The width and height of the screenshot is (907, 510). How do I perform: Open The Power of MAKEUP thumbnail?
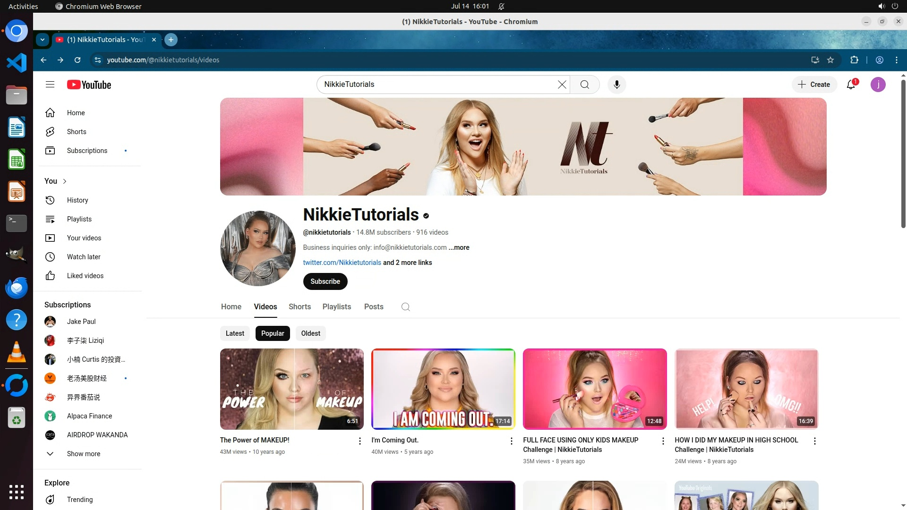point(291,389)
